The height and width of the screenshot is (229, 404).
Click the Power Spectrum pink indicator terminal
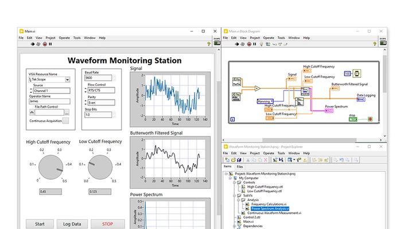pos(329,110)
